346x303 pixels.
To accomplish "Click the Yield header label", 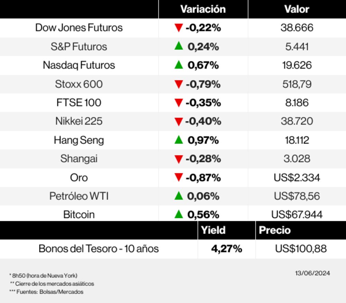I will point(213,230).
